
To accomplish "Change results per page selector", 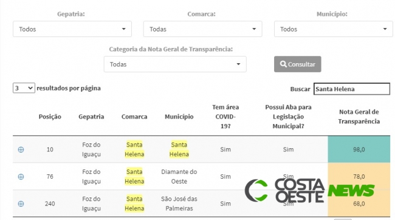I will pyautogui.click(x=24, y=88).
